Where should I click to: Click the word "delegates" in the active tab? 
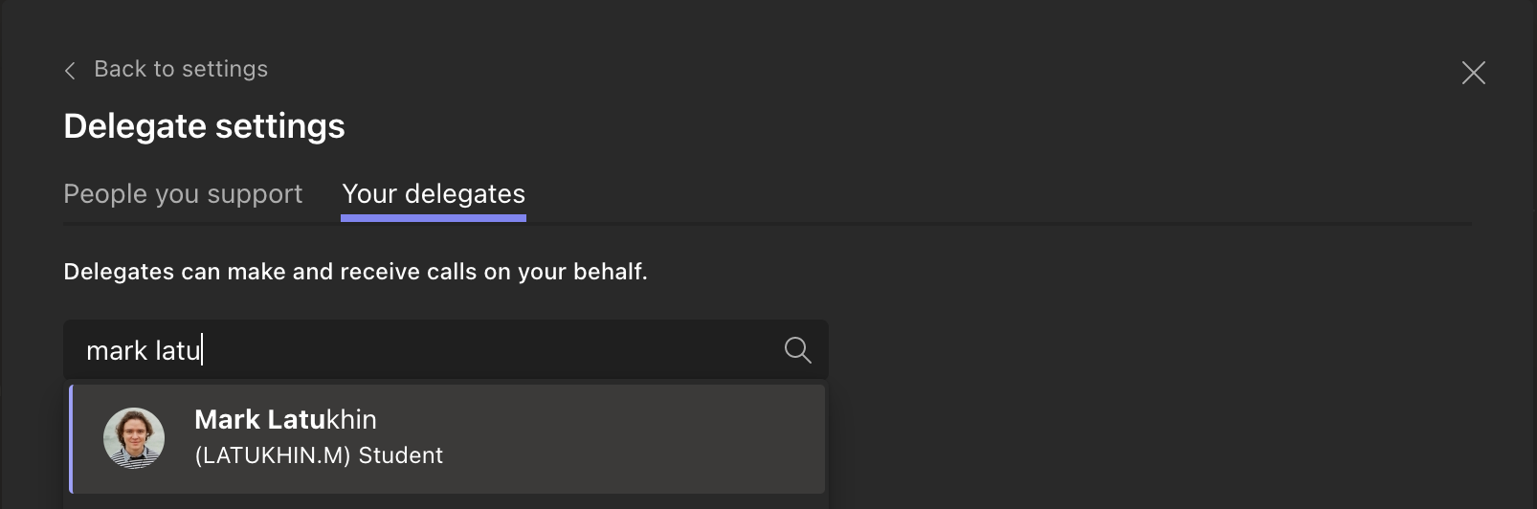pyautogui.click(x=464, y=194)
